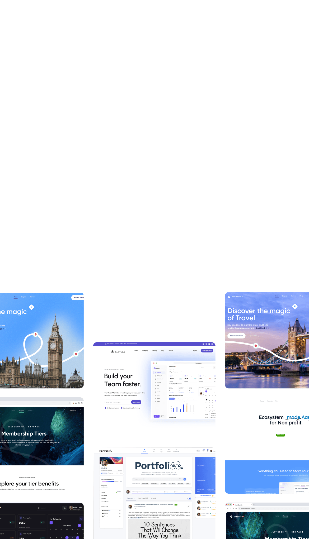Select Pricing in Cherie Talent navigation
Screen dimensions: 309x539
154,351
